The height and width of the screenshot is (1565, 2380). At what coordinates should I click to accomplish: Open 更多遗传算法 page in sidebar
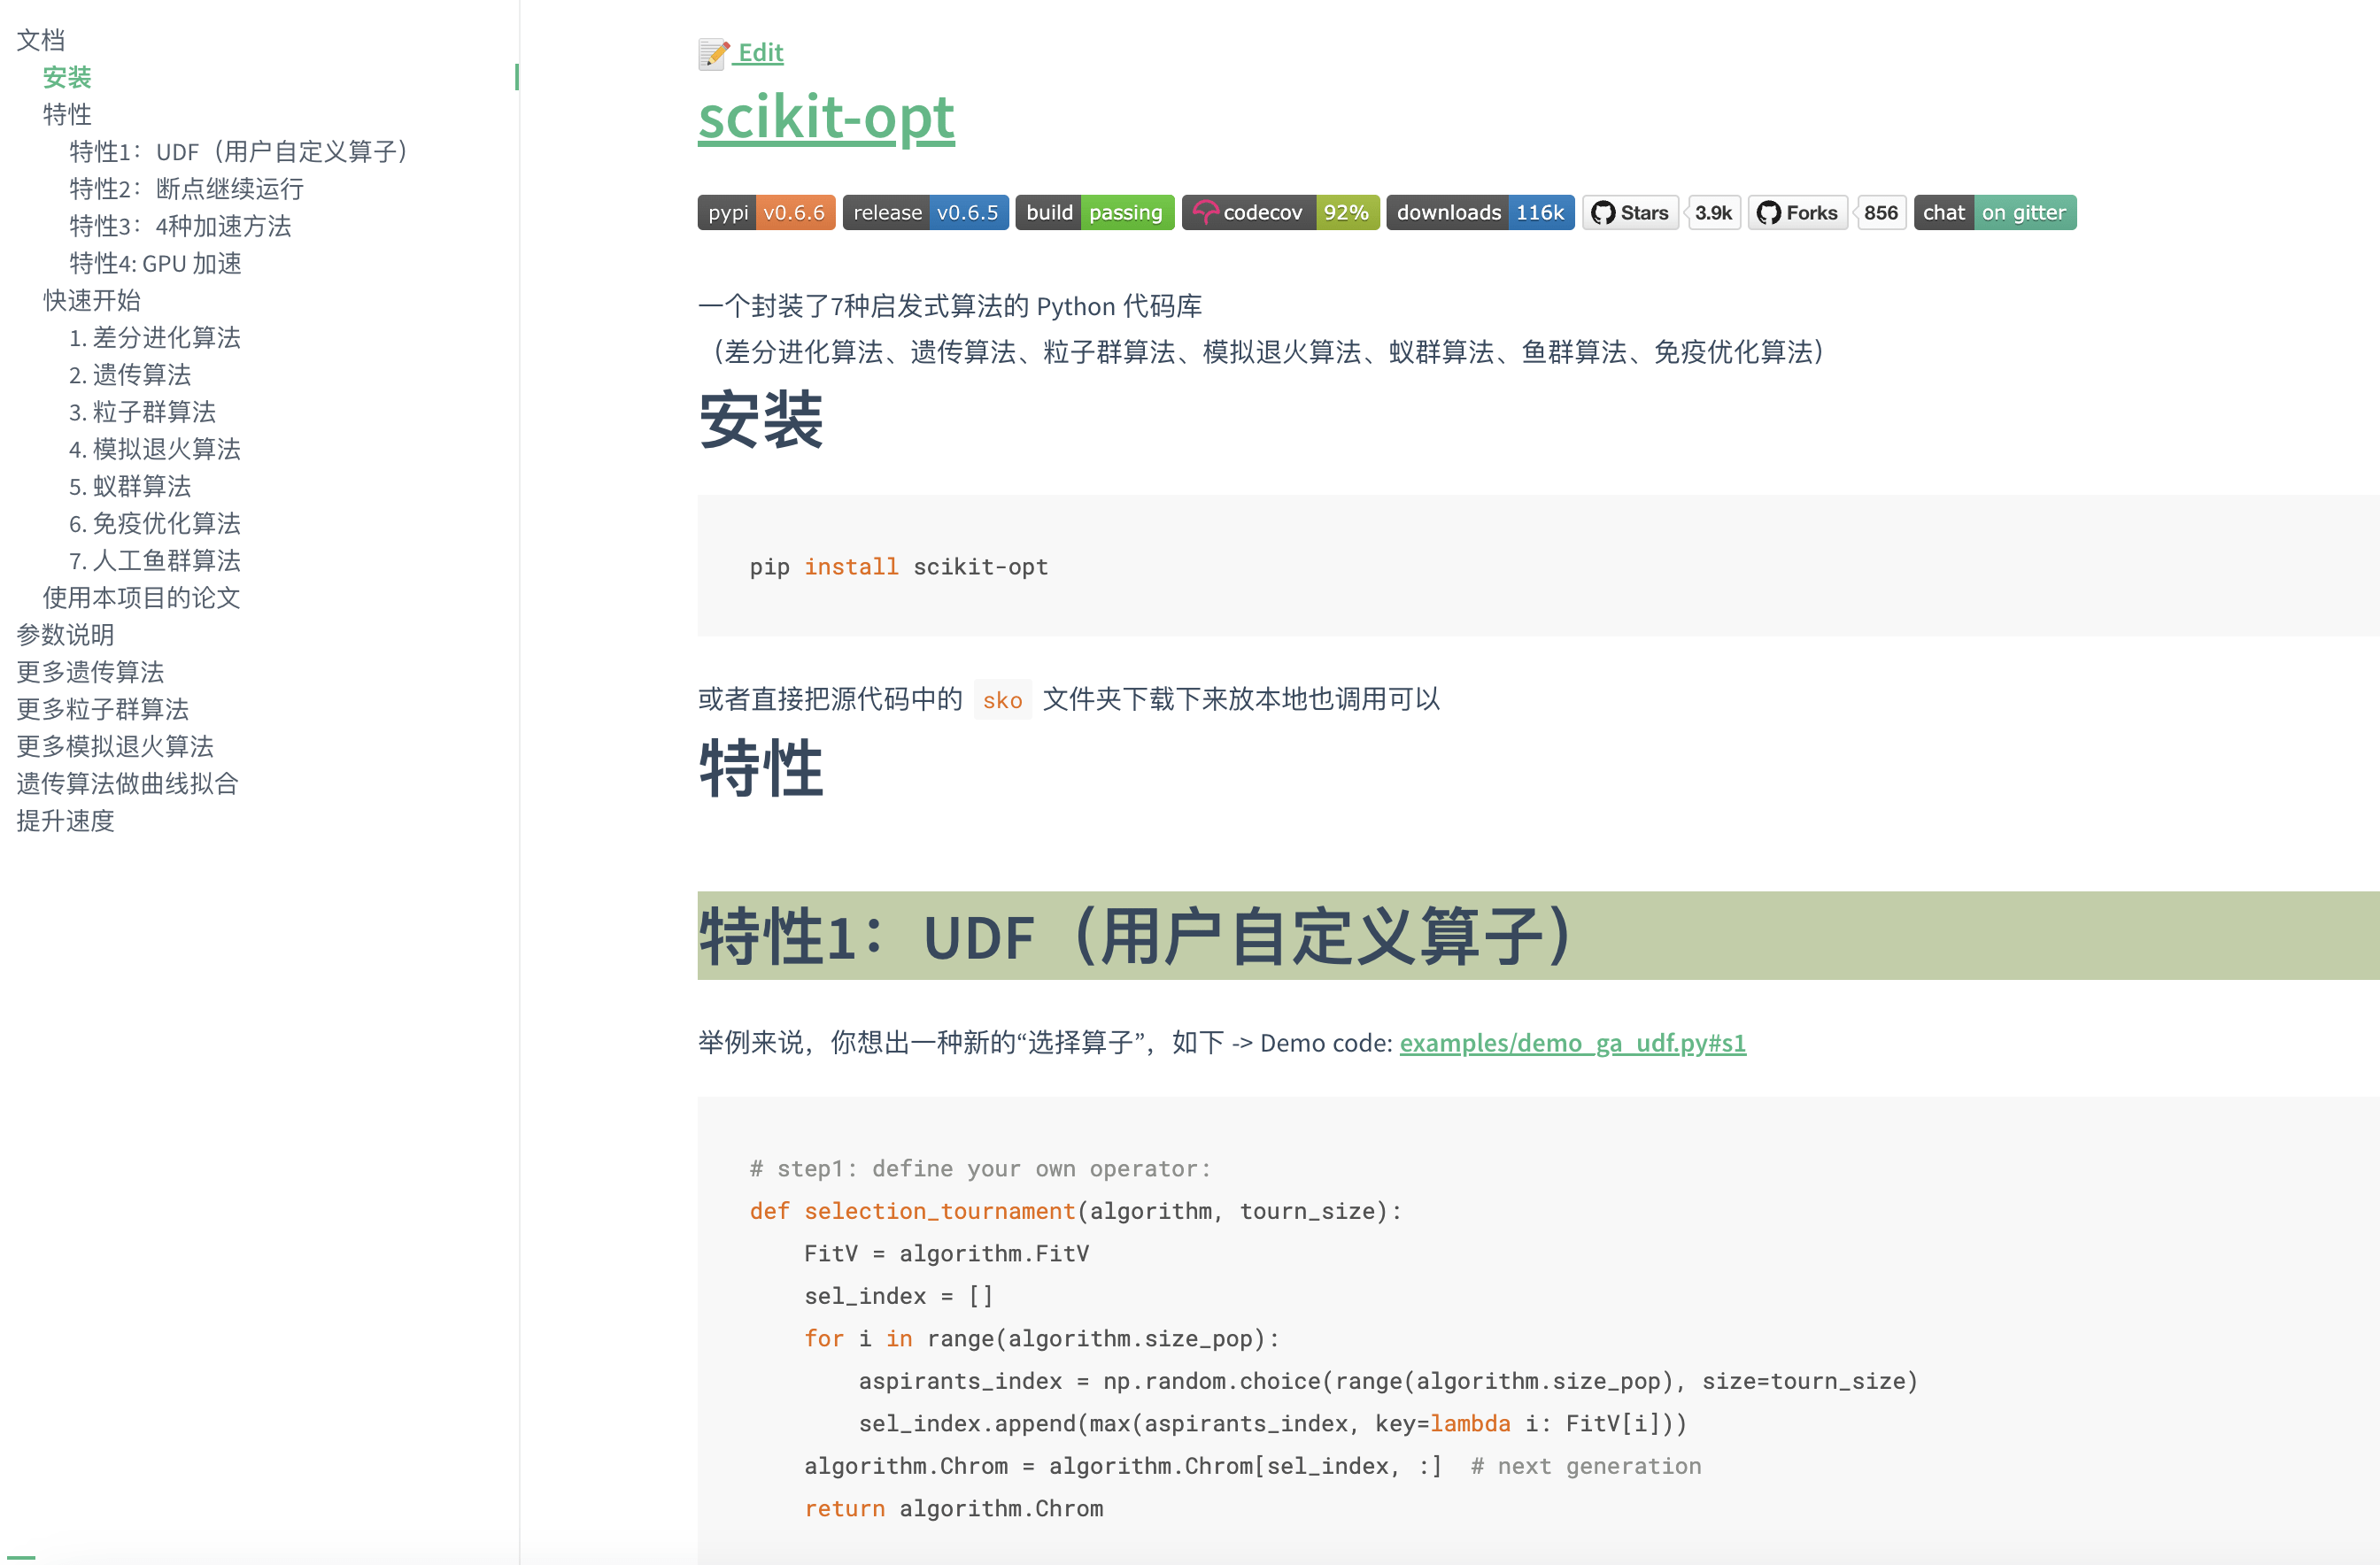coord(90,672)
